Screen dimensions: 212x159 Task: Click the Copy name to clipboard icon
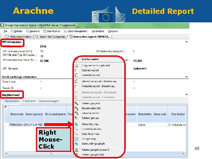[x=76, y=65]
